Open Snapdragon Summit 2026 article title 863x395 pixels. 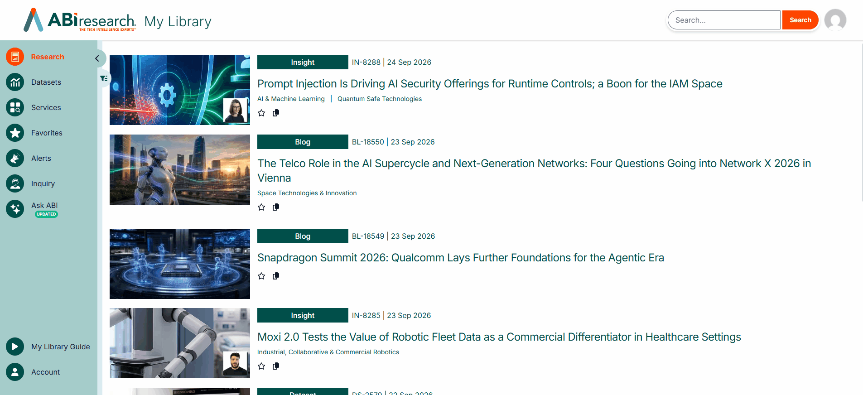point(461,258)
